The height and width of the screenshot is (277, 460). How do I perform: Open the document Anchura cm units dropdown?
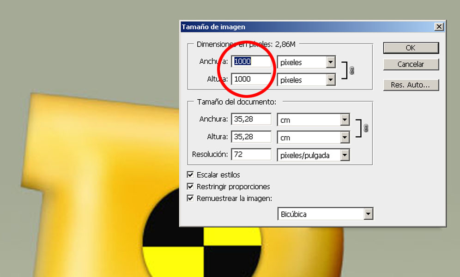313,120
